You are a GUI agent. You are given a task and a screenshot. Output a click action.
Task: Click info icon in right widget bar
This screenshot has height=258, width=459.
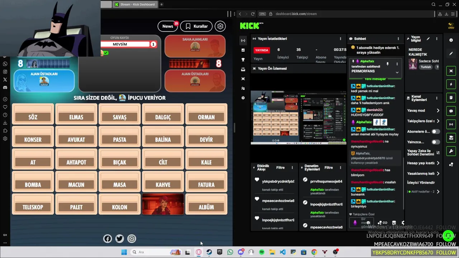pos(451,40)
